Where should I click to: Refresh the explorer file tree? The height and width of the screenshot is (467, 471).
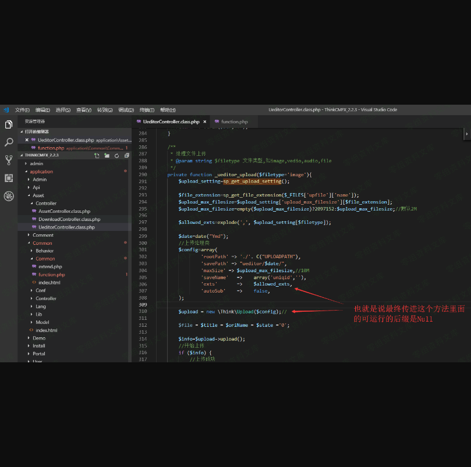pos(117,156)
